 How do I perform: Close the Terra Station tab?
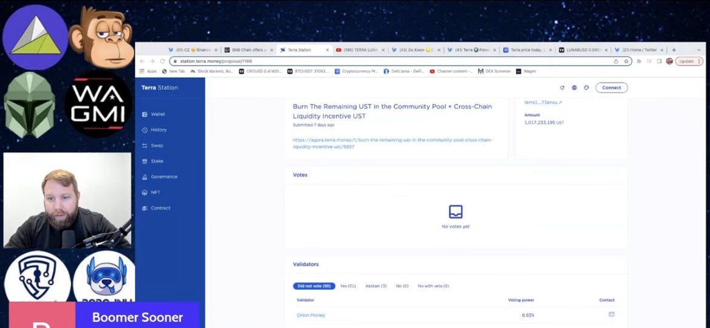click(327, 50)
